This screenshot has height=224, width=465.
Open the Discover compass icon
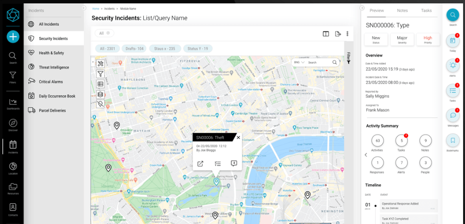[13, 125]
